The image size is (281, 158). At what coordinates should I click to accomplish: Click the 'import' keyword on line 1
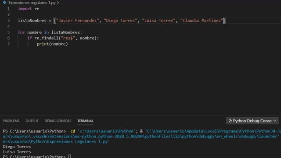[x=25, y=9]
